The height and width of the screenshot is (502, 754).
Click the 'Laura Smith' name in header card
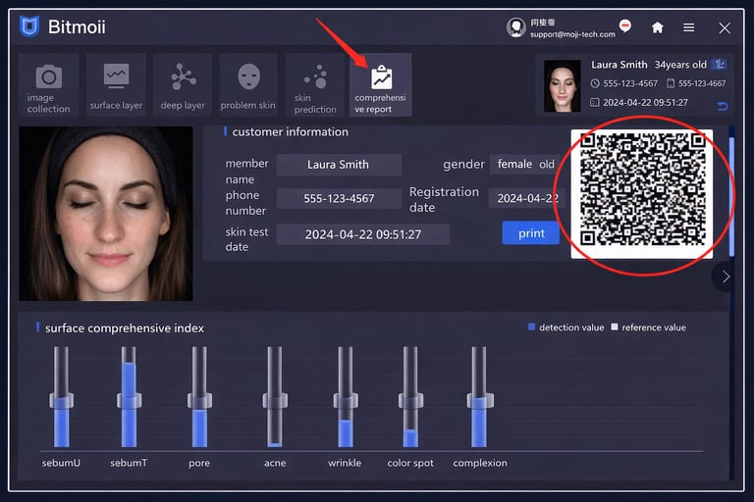click(619, 65)
